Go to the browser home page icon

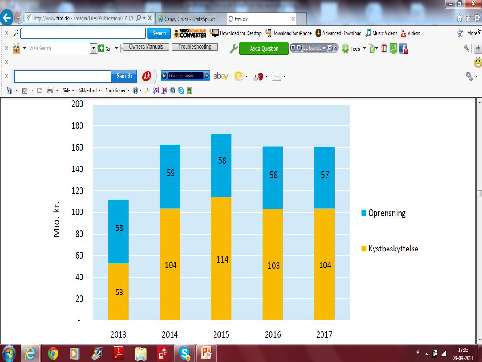tap(459, 18)
